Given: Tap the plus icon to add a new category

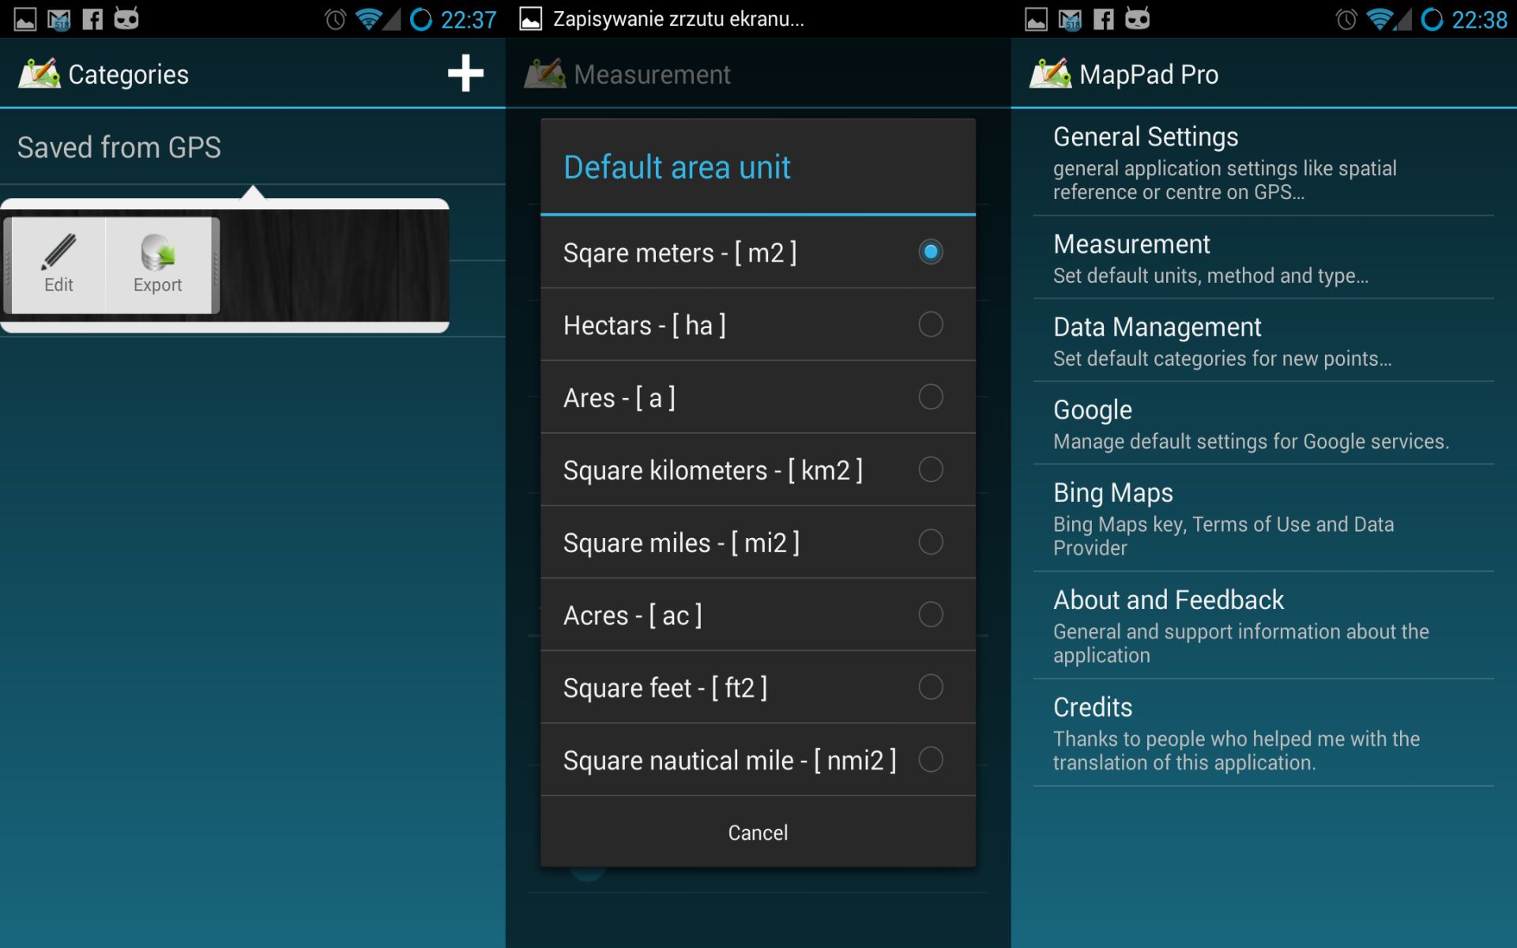Looking at the screenshot, I should click(x=465, y=73).
